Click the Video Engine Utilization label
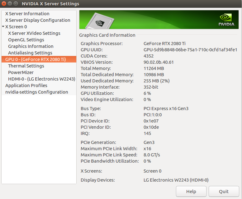The height and width of the screenshot is (199, 242). [107, 99]
